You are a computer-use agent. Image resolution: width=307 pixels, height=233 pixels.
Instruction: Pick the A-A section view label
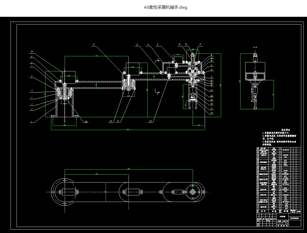click(x=255, y=47)
